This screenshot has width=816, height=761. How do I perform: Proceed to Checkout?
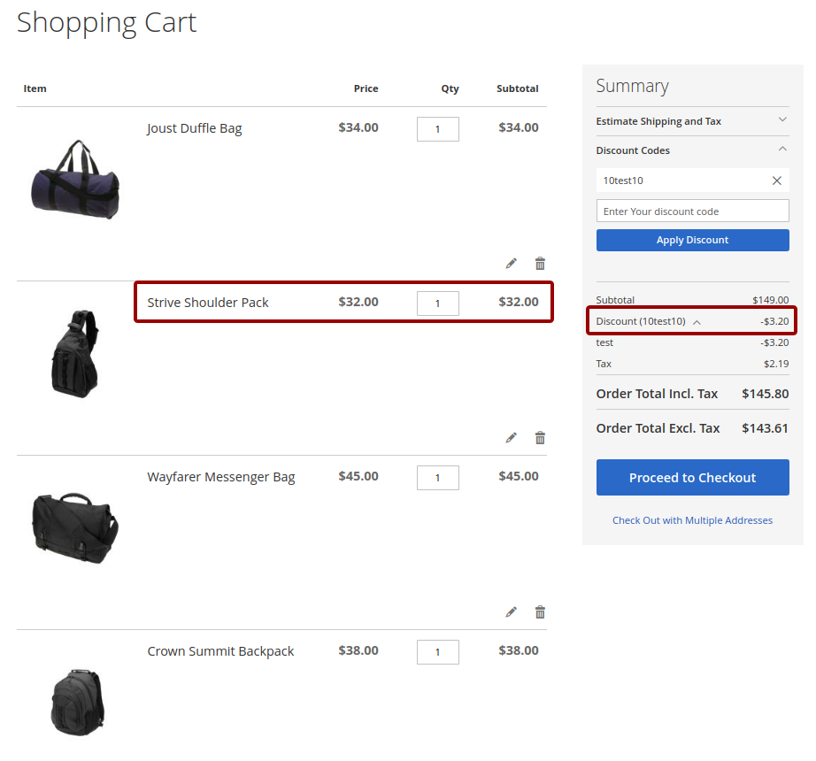tap(692, 478)
